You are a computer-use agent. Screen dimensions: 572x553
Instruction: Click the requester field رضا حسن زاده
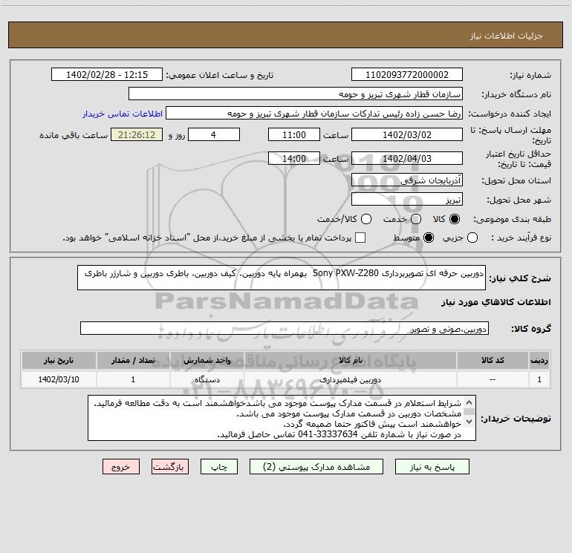(x=314, y=114)
